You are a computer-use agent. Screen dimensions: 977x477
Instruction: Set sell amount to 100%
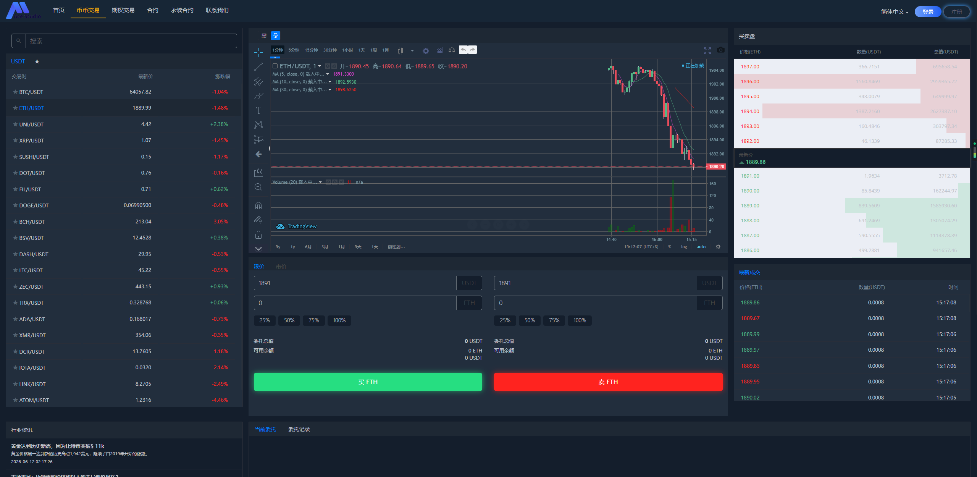[580, 320]
